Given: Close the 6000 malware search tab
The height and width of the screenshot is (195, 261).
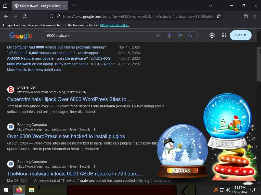Looking at the screenshot, I should (x=64, y=6).
